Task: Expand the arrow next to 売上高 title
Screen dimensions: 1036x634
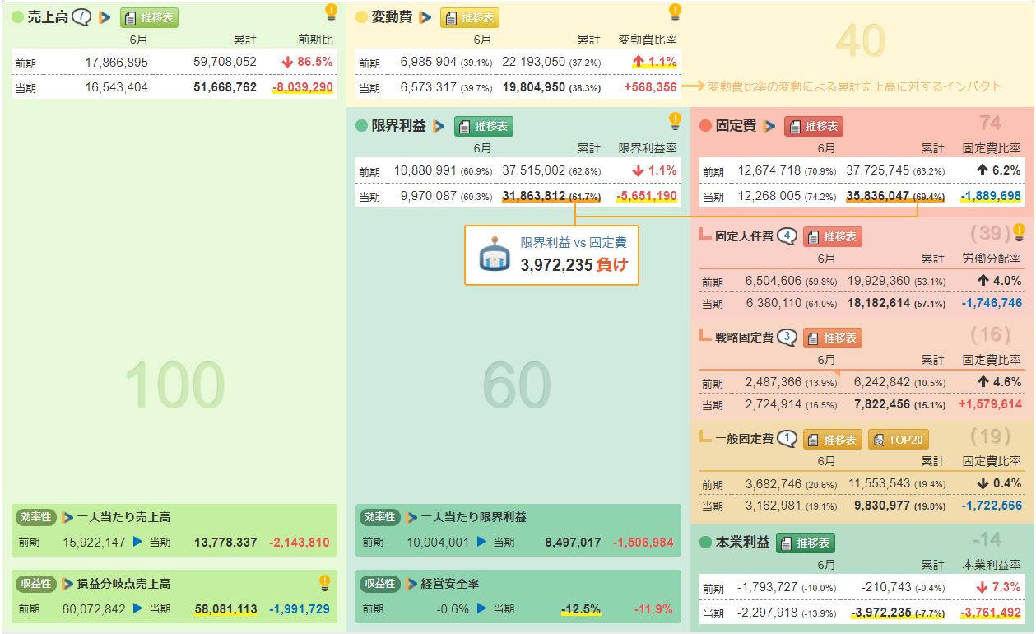Action: coord(105,16)
